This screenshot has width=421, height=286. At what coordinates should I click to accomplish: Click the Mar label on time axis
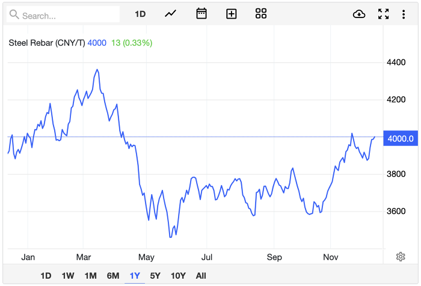tap(84, 257)
